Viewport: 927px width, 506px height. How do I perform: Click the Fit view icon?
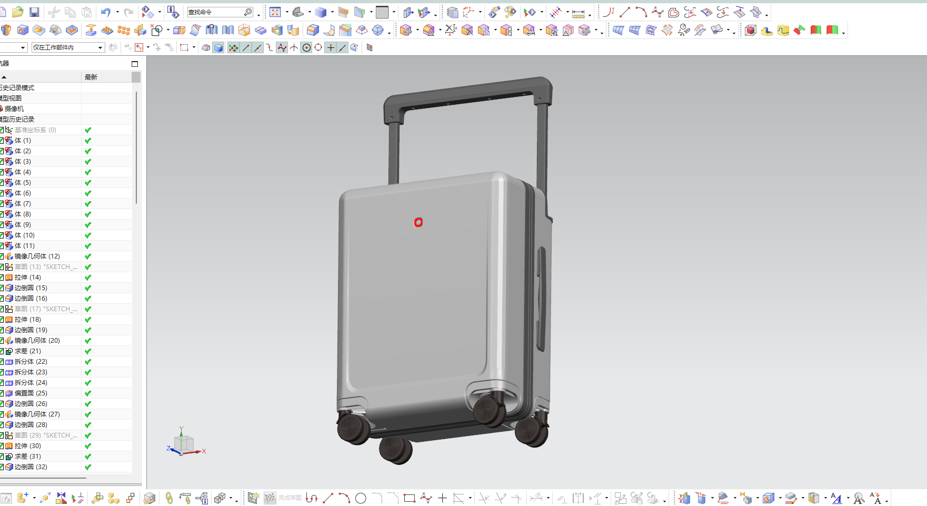click(x=275, y=12)
